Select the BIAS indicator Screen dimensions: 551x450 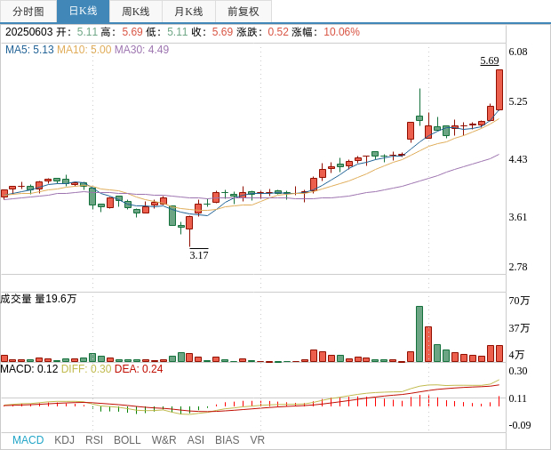pyautogui.click(x=227, y=440)
